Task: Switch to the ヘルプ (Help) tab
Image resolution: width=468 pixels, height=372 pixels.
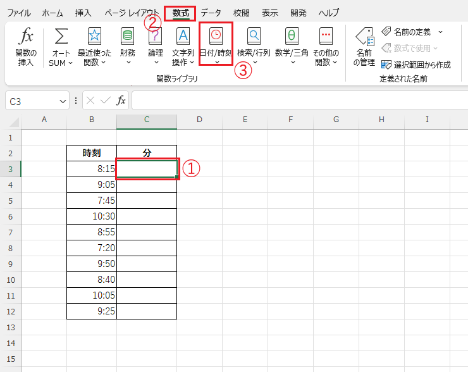Action: 329,13
